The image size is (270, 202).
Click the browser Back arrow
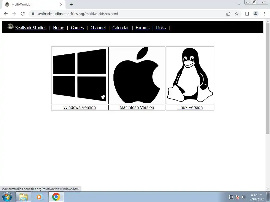[6, 14]
